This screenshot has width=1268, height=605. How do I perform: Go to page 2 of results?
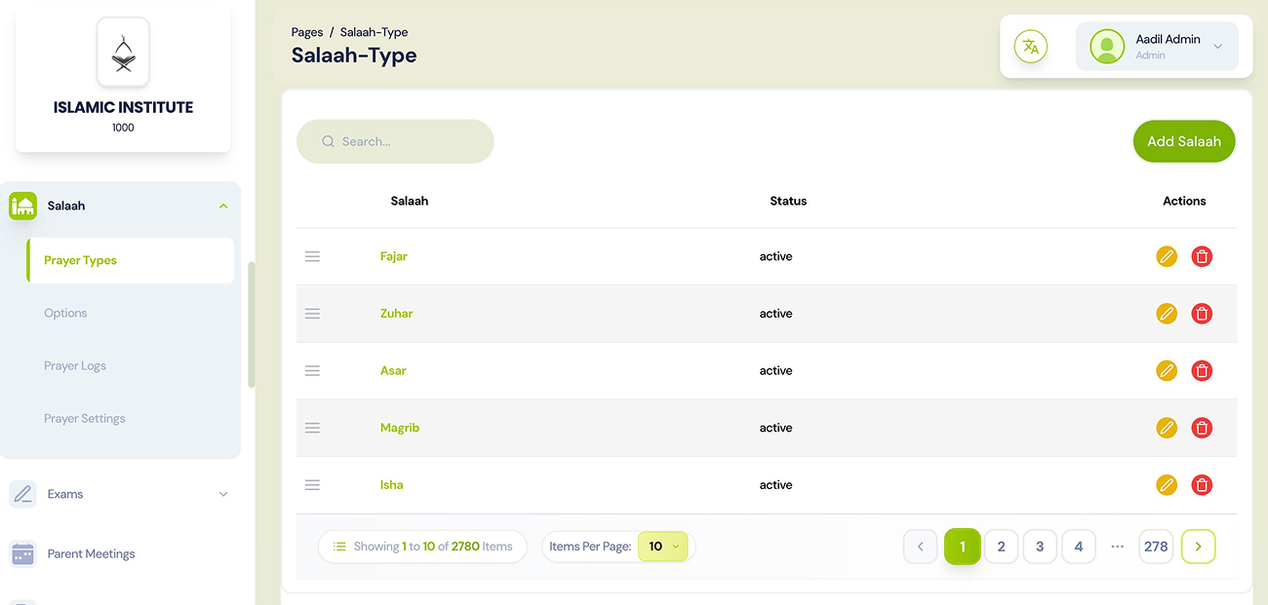(1001, 547)
